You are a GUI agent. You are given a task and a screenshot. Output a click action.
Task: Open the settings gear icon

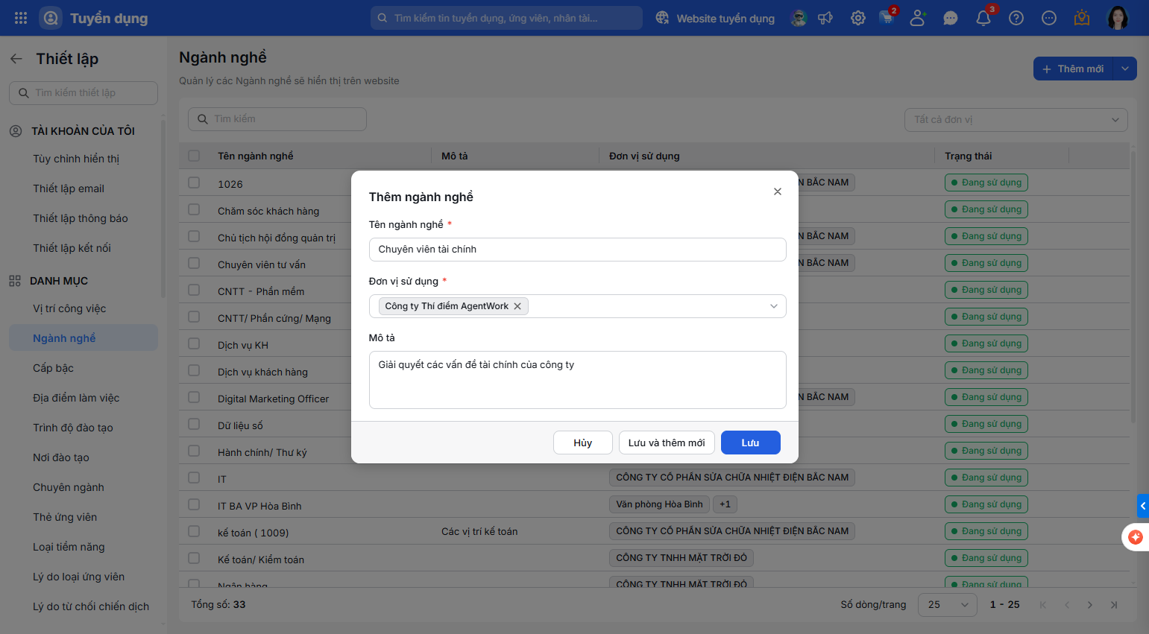click(x=858, y=18)
